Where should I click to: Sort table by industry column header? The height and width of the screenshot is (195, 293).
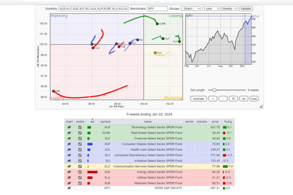click(x=202, y=122)
